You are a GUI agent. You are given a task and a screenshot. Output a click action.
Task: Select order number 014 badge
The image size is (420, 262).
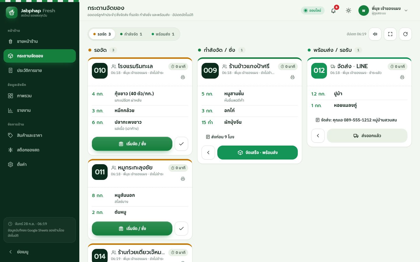coord(100,256)
